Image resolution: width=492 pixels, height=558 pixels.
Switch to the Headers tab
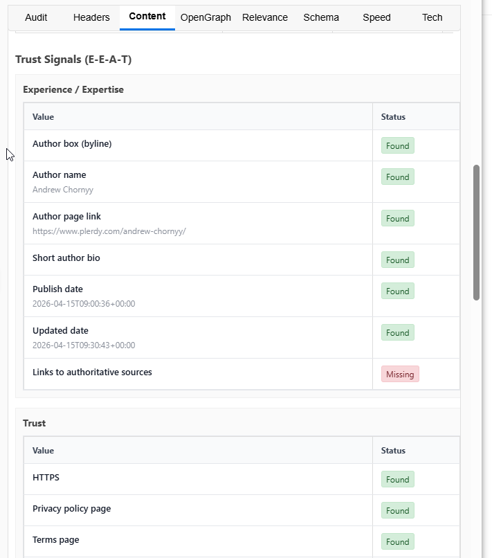coord(91,17)
